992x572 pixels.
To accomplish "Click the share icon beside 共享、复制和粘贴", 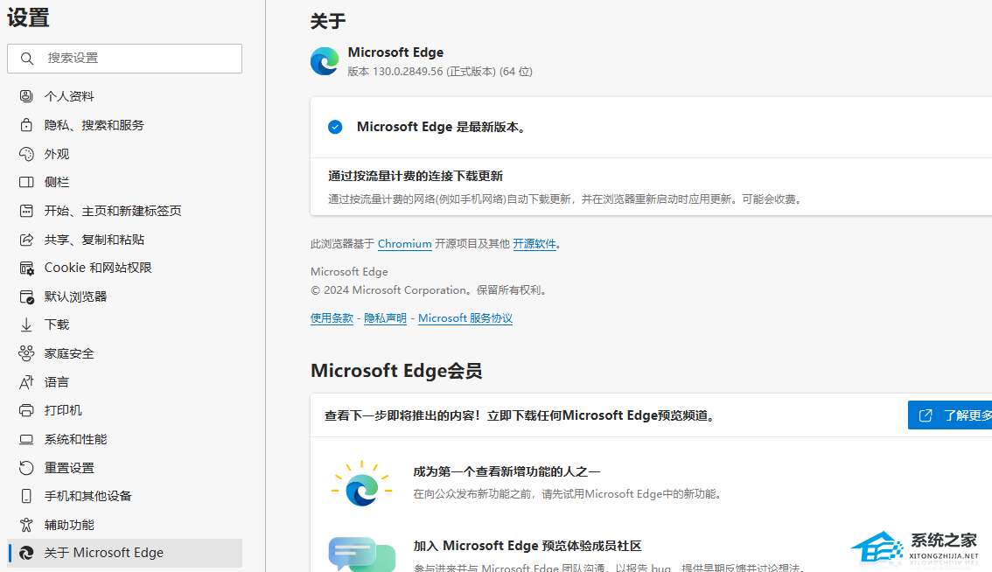I will (26, 239).
